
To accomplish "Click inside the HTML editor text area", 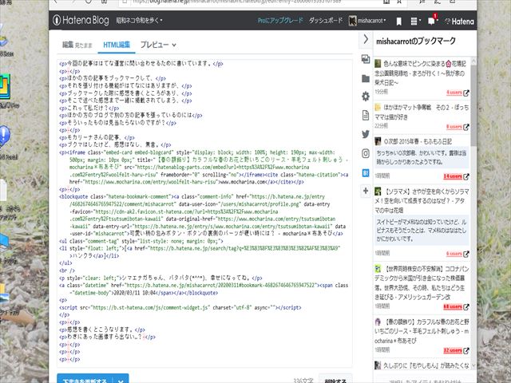I will click(204, 212).
